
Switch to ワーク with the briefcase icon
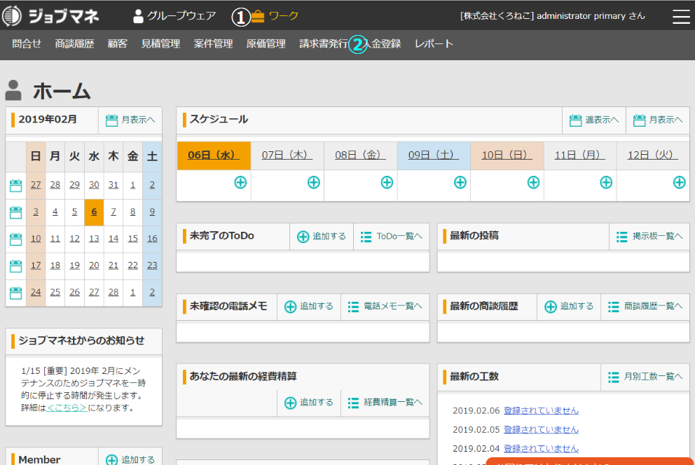(x=275, y=16)
